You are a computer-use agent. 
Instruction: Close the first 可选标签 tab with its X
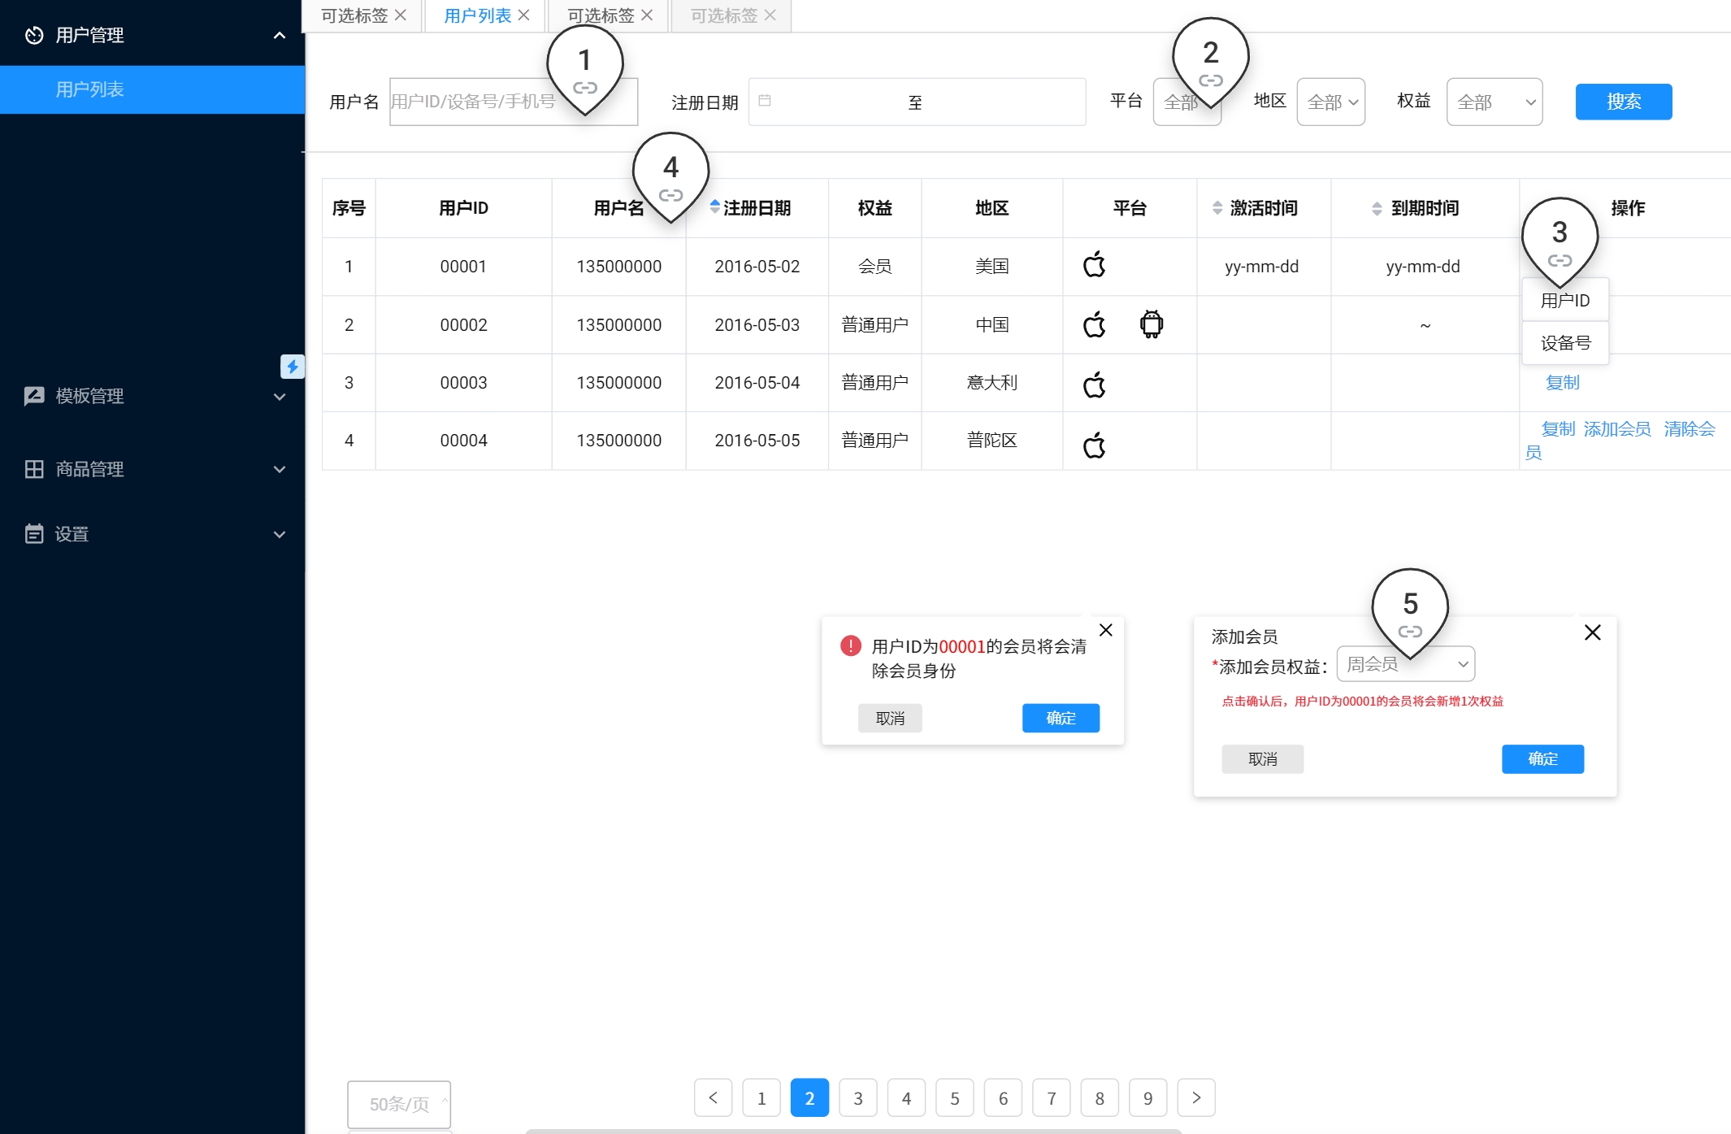(401, 15)
